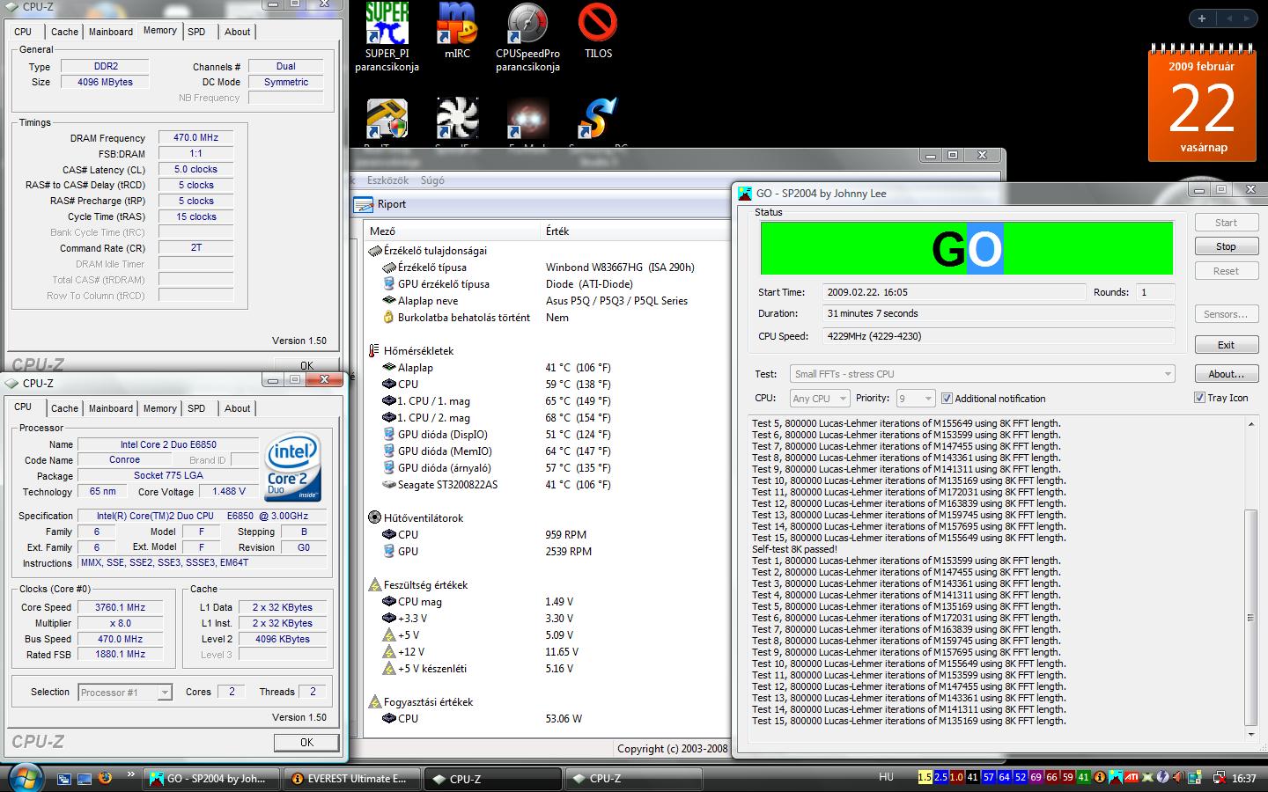Click the 'Self-test 8K passed!' log line

[x=794, y=550]
